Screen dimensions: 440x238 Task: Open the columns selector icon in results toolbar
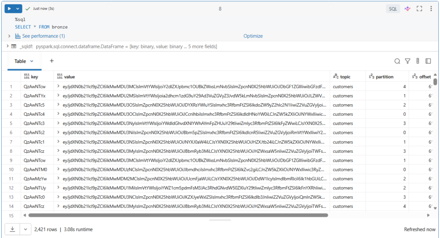[x=418, y=61]
